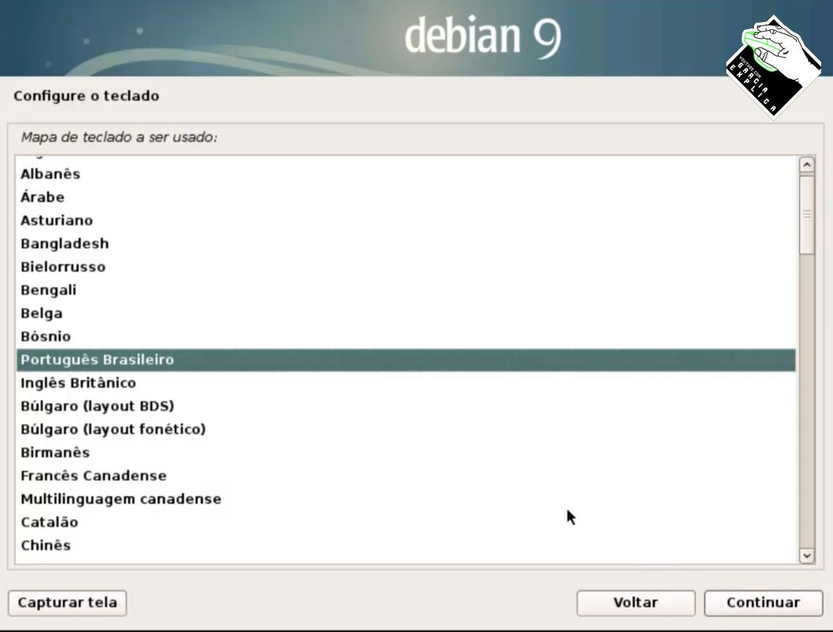Pick Bielorrusso in the keyboard list
Image resolution: width=833 pixels, height=632 pixels.
pyautogui.click(x=406, y=267)
